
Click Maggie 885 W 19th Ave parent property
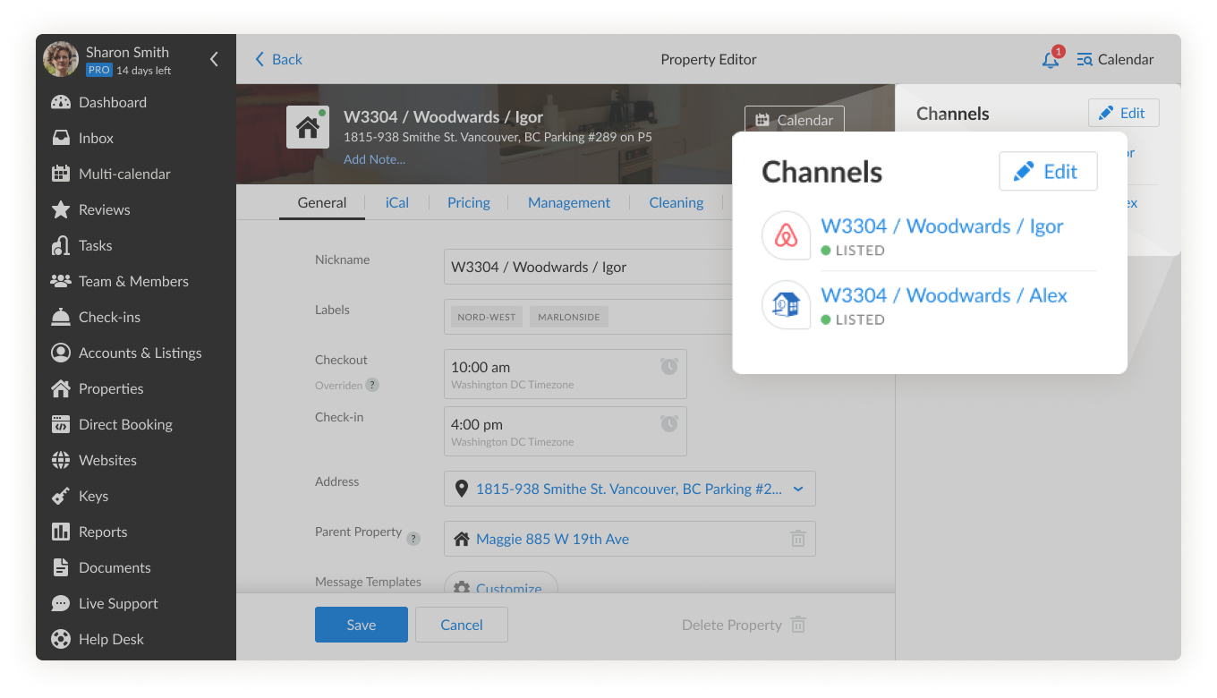[x=552, y=539]
